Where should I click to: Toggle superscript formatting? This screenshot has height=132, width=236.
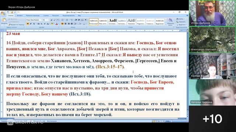45,24
